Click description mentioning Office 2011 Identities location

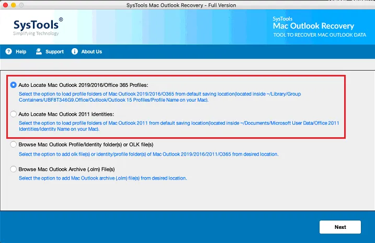coord(179,126)
